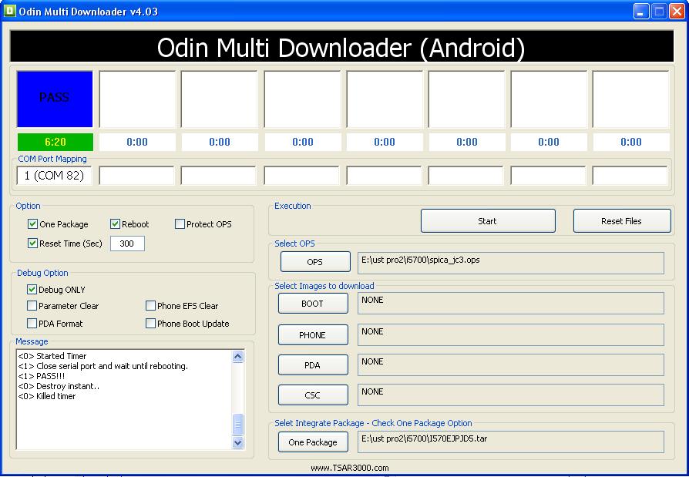689x477 pixels.
Task: Click the One Package select button
Action: tap(313, 442)
